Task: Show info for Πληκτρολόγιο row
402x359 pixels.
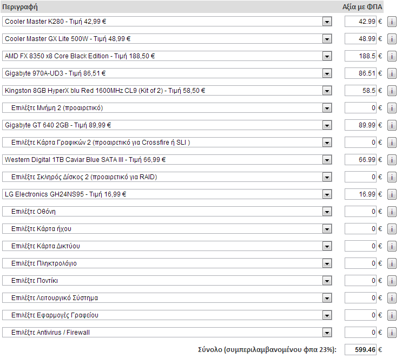Action: point(392,263)
